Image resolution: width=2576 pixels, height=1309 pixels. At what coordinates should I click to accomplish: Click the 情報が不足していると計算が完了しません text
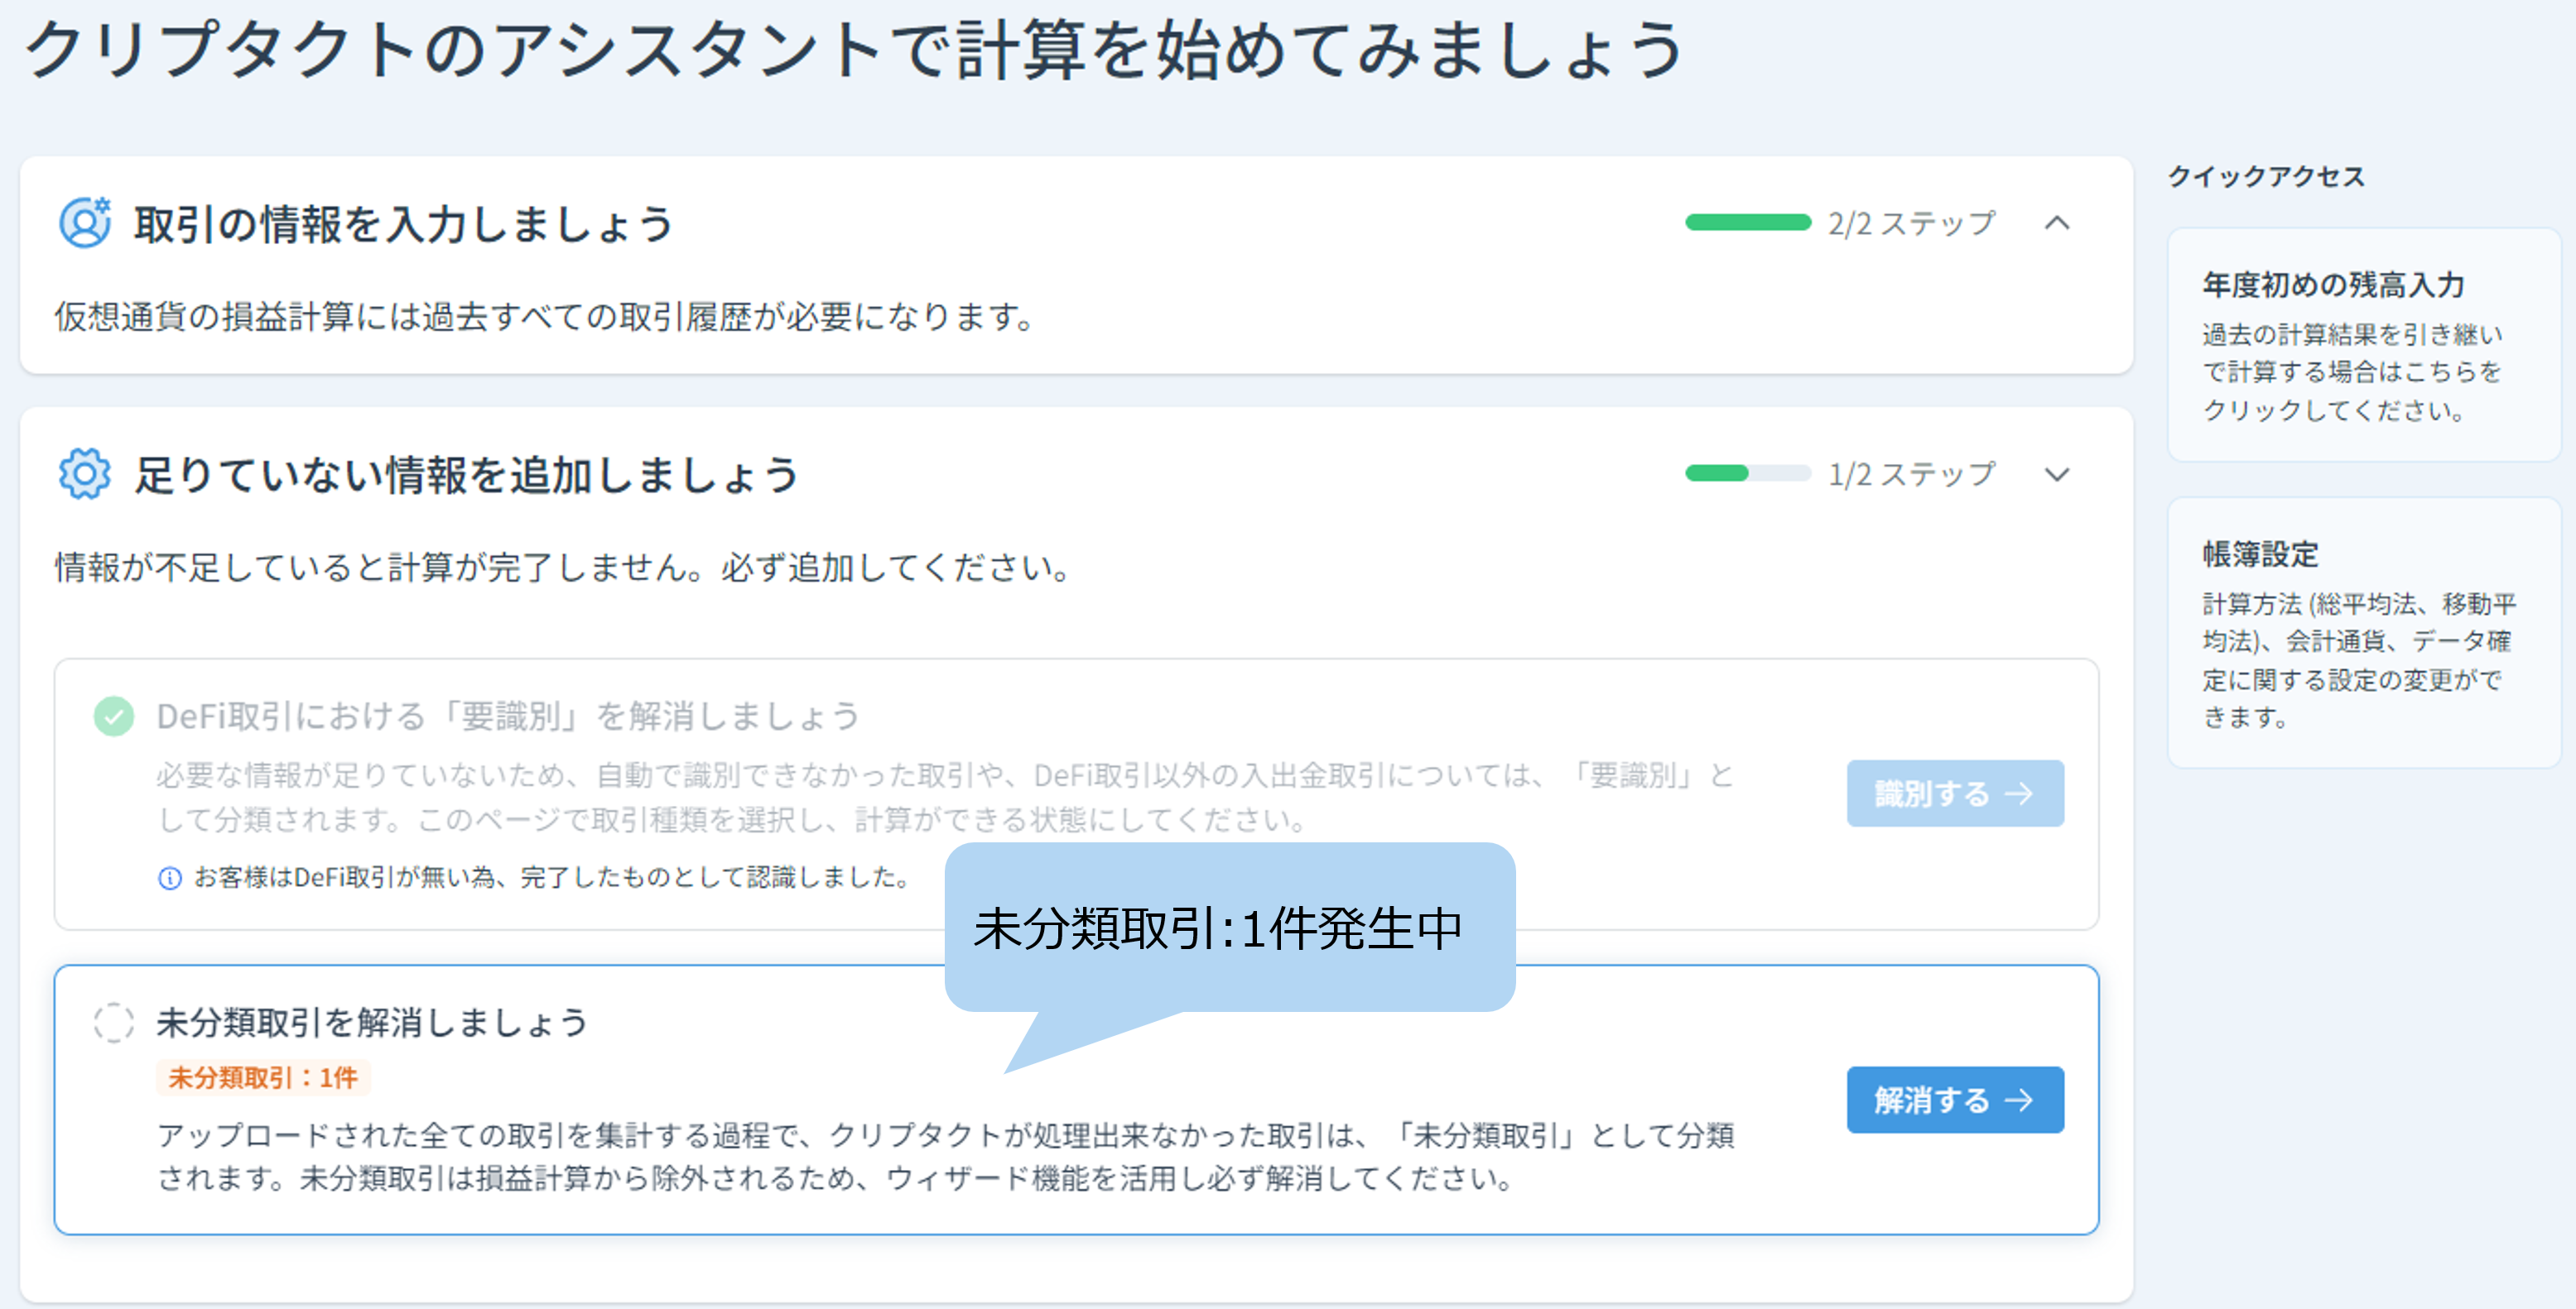[x=565, y=568]
